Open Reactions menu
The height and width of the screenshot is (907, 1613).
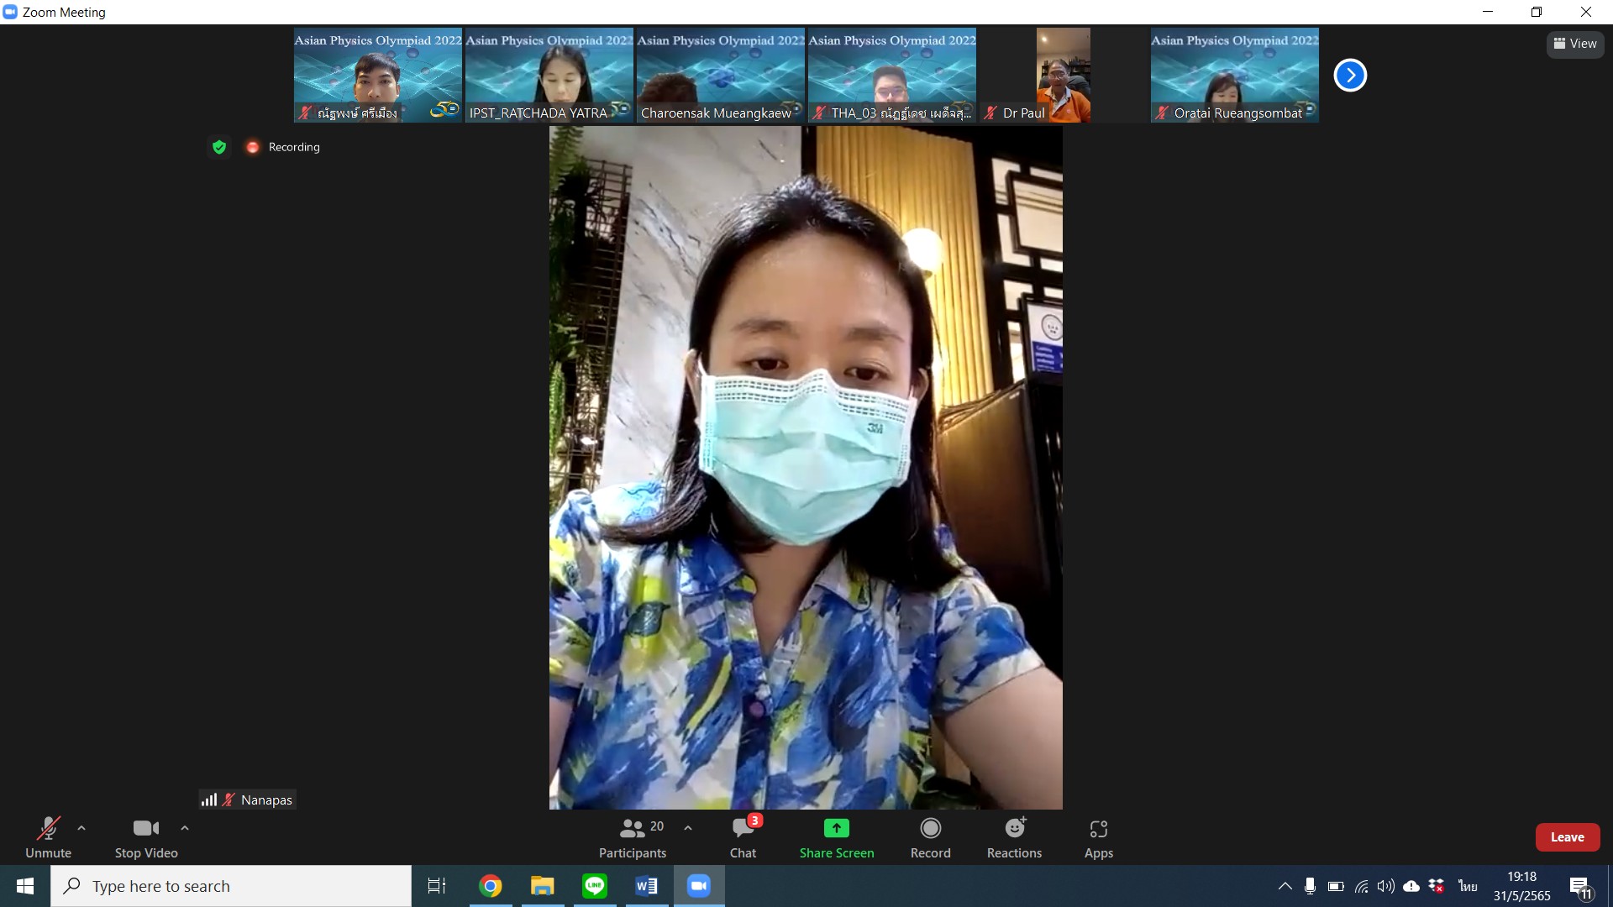(1015, 838)
